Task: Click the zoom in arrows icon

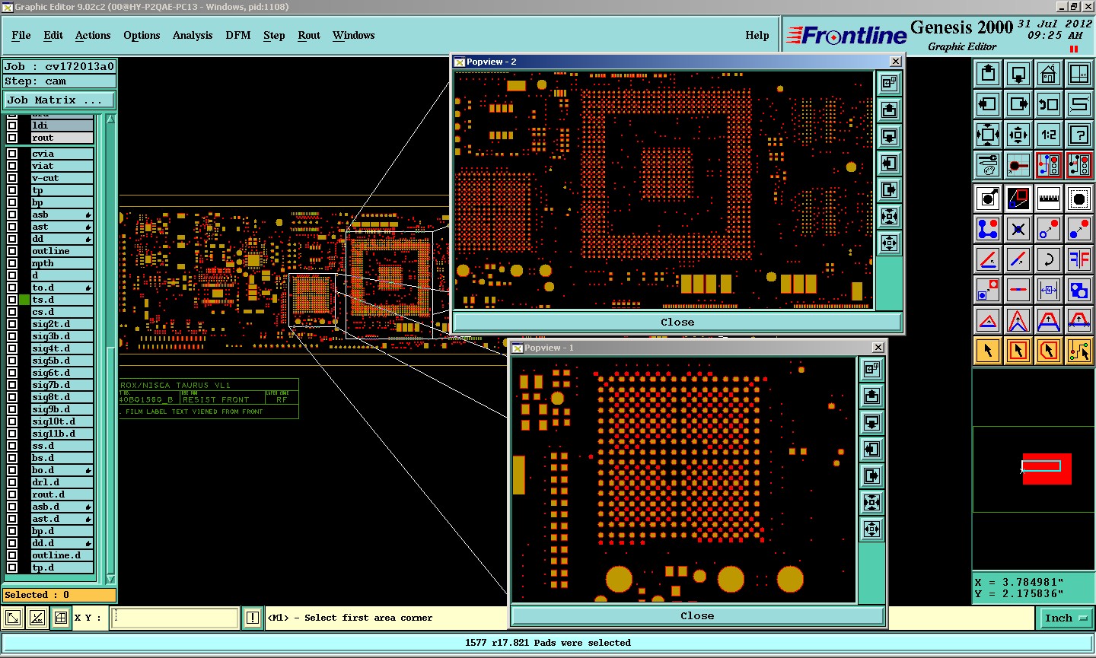Action: [x=988, y=135]
